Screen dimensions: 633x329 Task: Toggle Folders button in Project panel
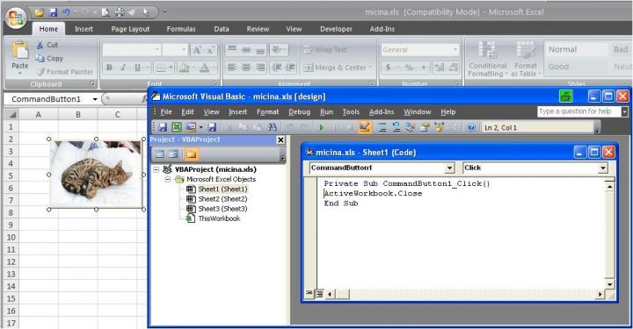click(x=191, y=154)
